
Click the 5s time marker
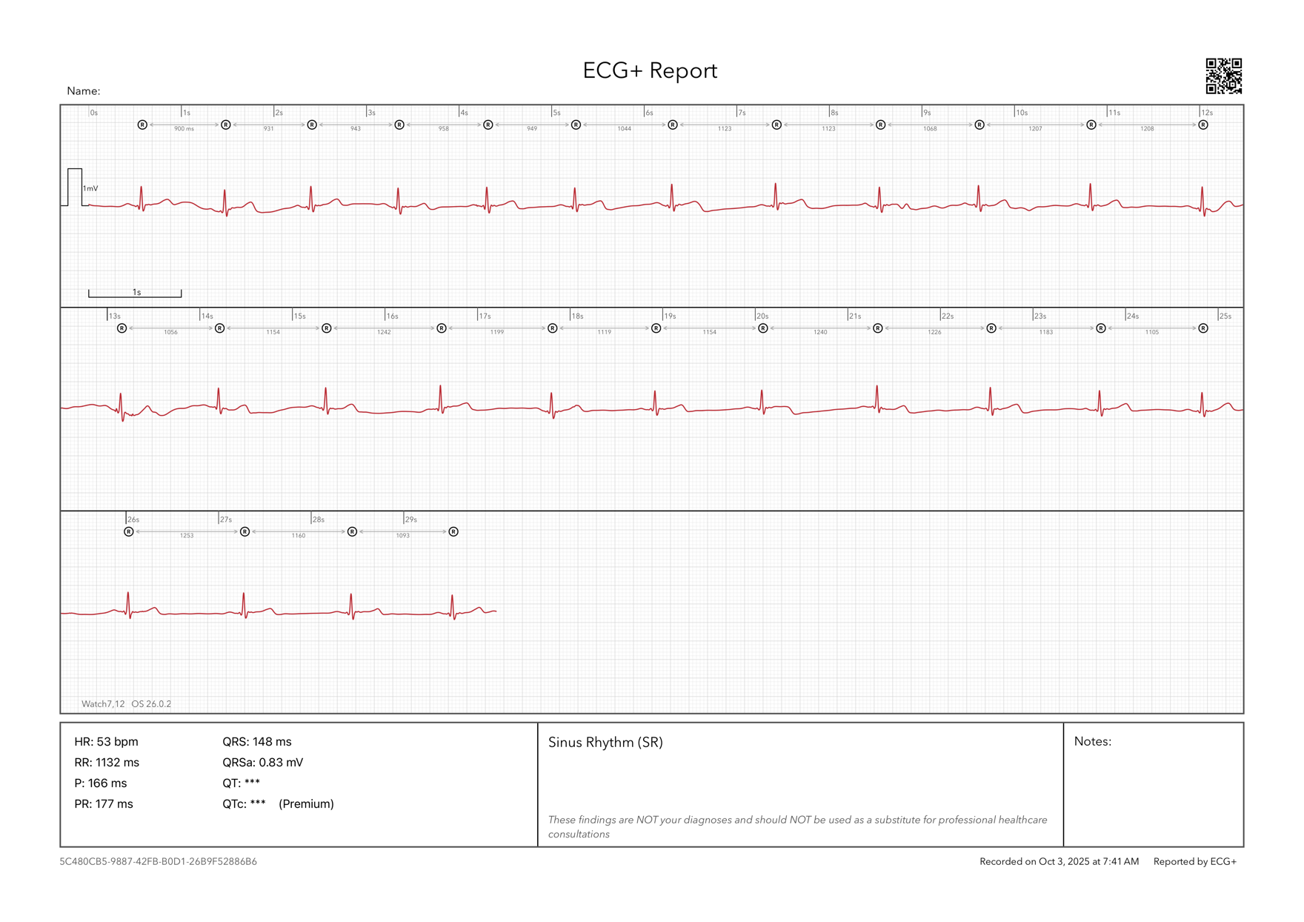click(x=556, y=113)
